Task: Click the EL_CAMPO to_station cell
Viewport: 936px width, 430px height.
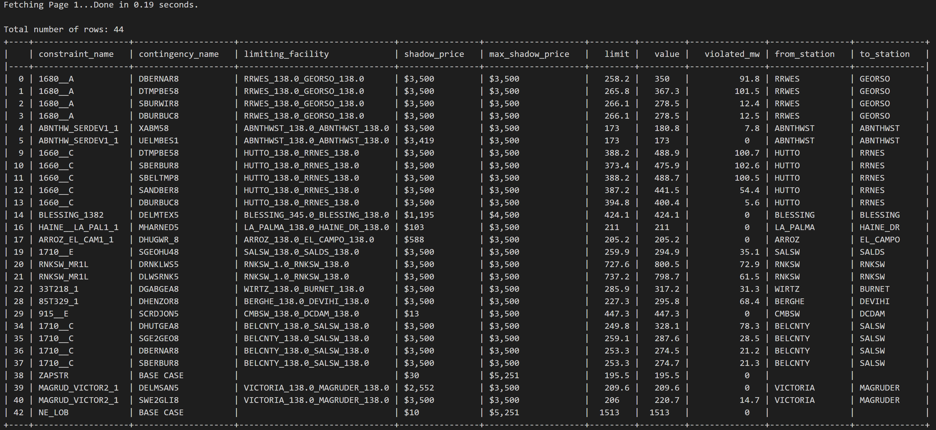Action: tap(879, 240)
